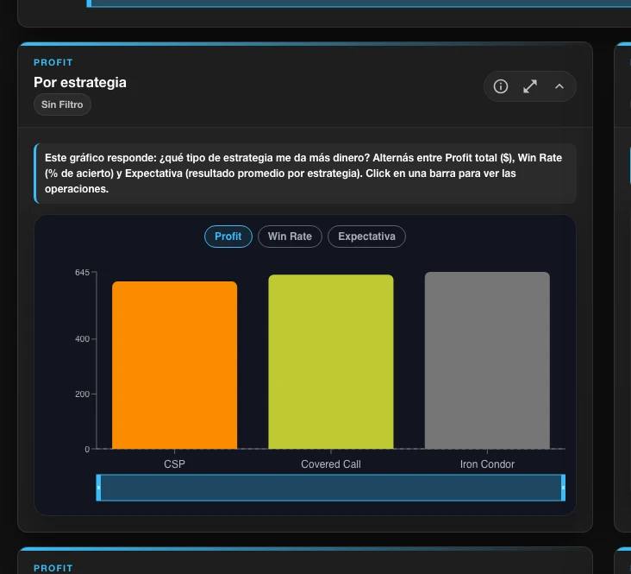Click the description text starting 'Este gráfico responde'
Screen dimensions: 631x574
coord(303,173)
